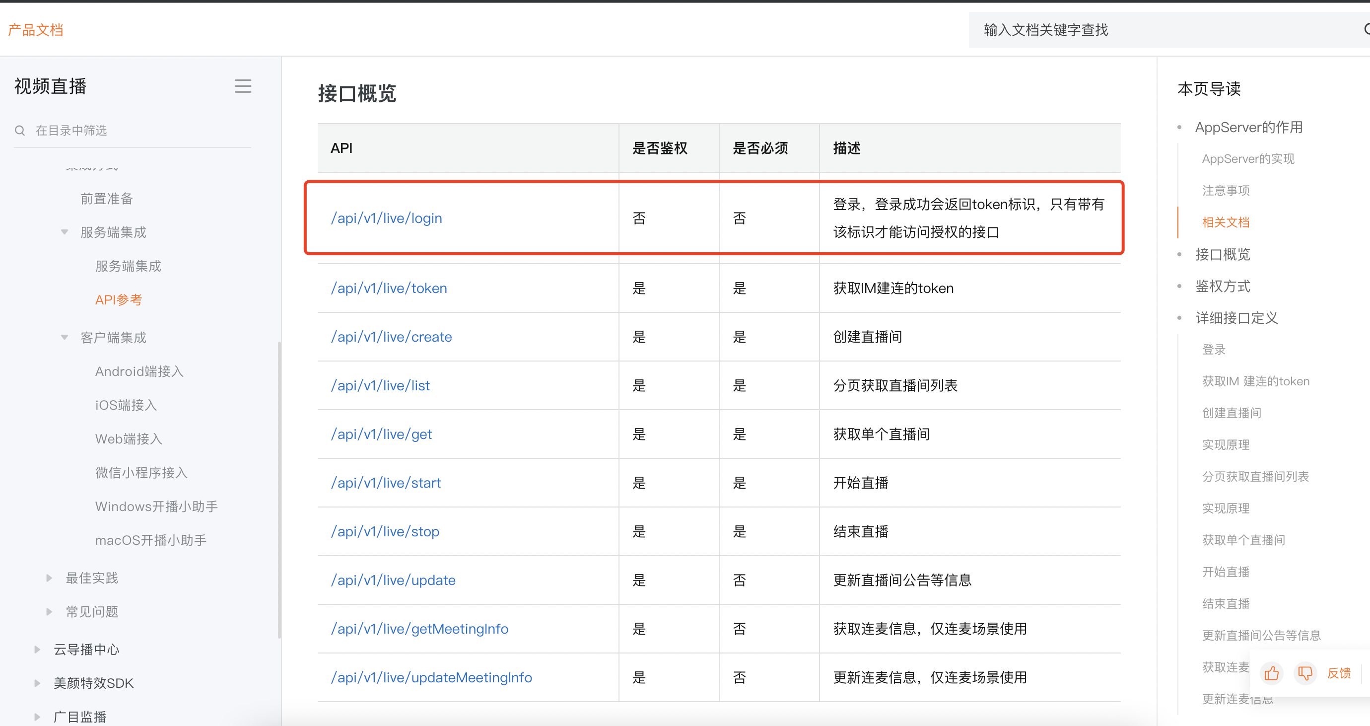Click the thumbs-up feedback icon
Image resolution: width=1370 pixels, height=726 pixels.
pos(1272,673)
